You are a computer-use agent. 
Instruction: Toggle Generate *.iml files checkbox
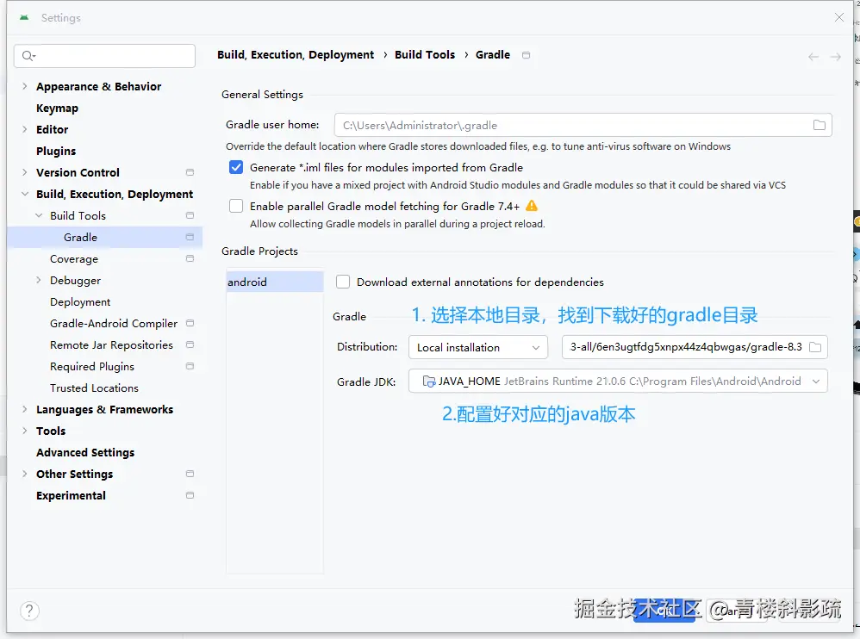coord(236,167)
